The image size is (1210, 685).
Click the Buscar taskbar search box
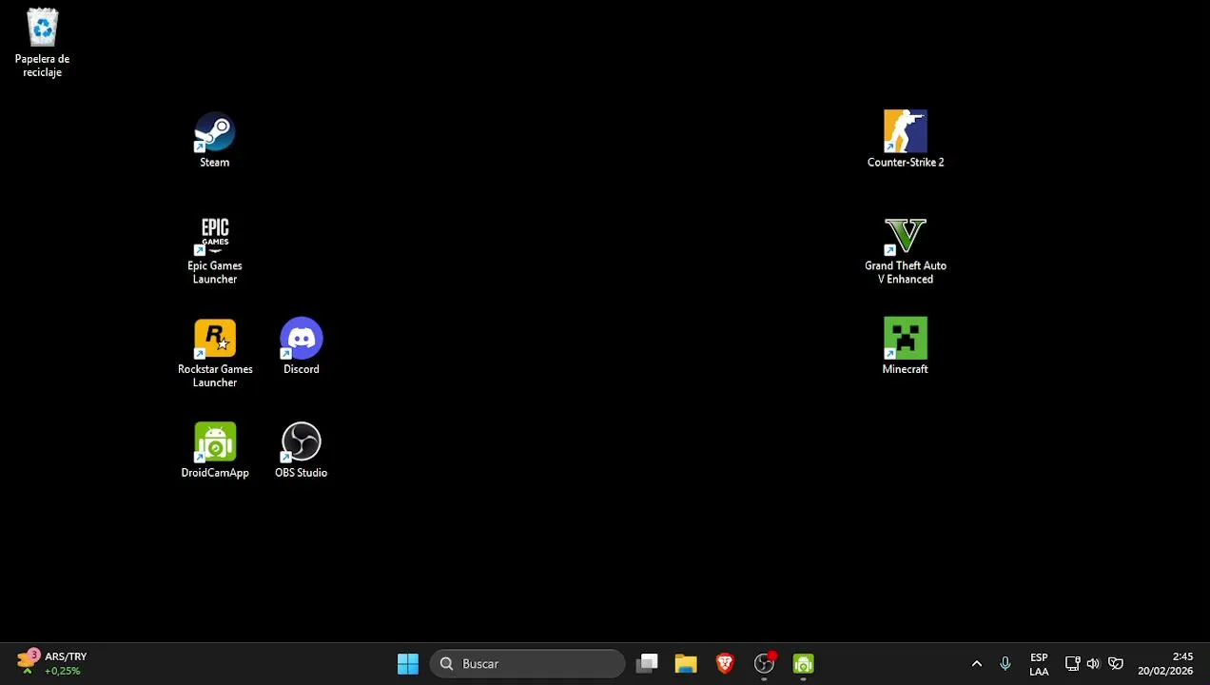coord(528,664)
